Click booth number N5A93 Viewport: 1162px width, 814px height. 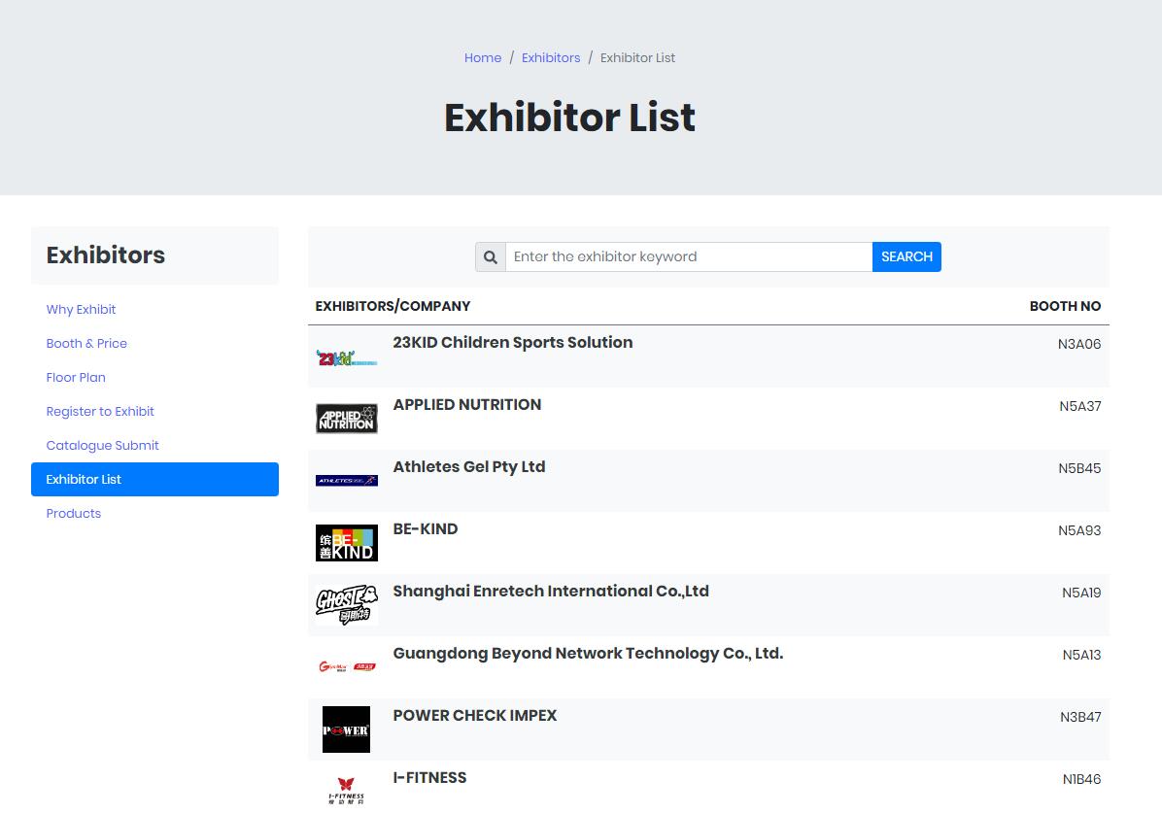[1079, 530]
